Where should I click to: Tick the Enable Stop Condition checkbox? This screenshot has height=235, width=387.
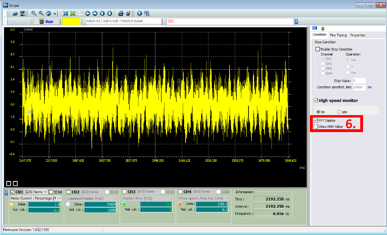[318, 49]
